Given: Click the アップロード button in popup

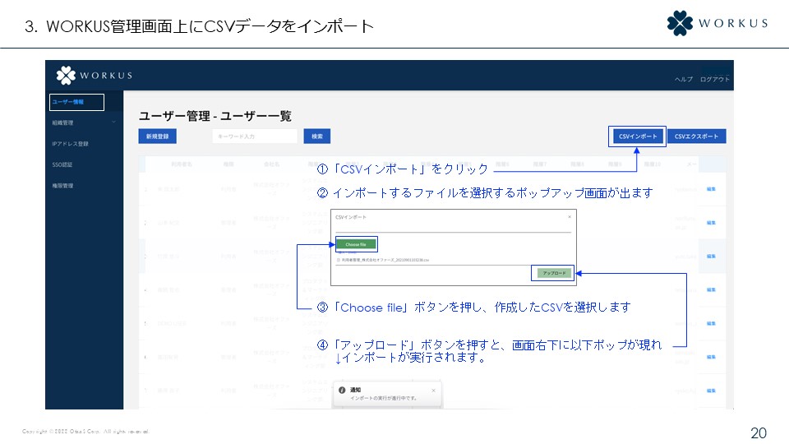Looking at the screenshot, I should (554, 273).
